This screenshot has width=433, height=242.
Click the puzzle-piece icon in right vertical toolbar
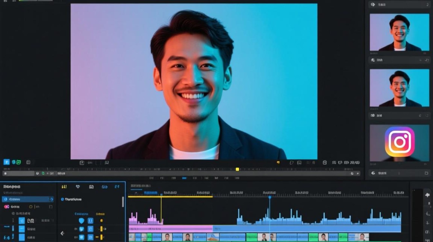tap(428, 195)
